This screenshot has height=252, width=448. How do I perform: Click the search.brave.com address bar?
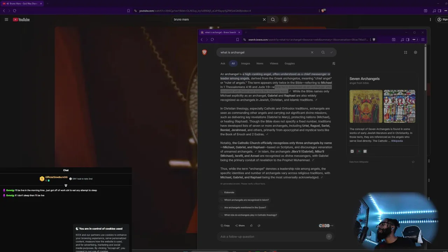pos(308,40)
